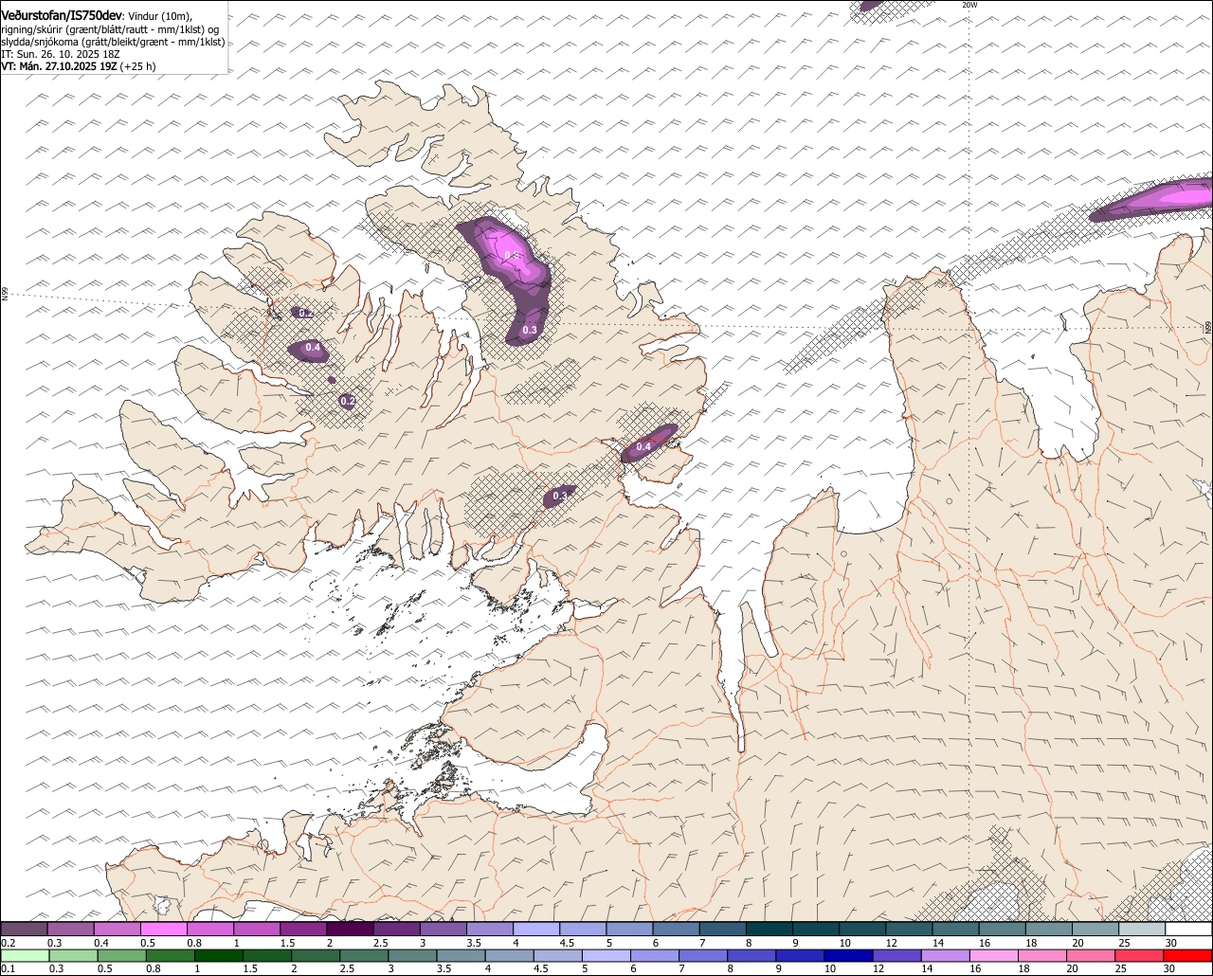This screenshot has height=976, width=1213.
Task: Click the dark teal swatch labeled 8 in top row
Action: coord(769,929)
